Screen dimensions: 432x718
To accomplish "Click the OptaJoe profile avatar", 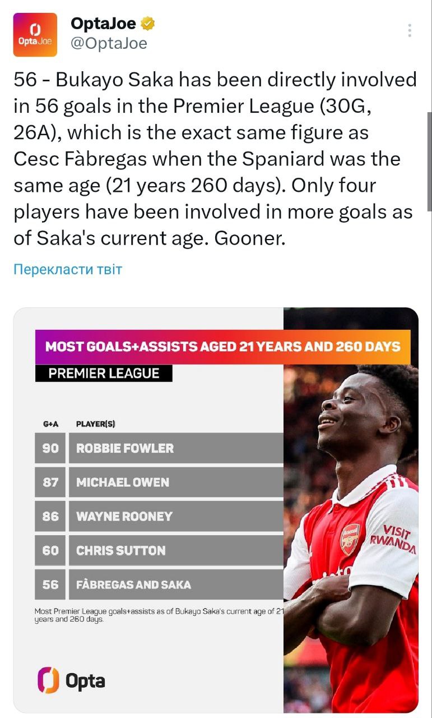I will pos(35,35).
